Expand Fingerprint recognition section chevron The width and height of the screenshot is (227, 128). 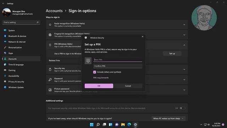[184, 35]
